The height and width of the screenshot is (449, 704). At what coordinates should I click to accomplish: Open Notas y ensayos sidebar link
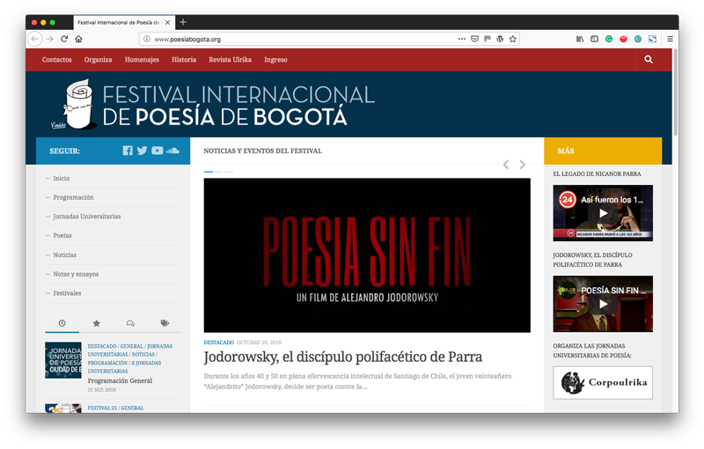tap(76, 275)
